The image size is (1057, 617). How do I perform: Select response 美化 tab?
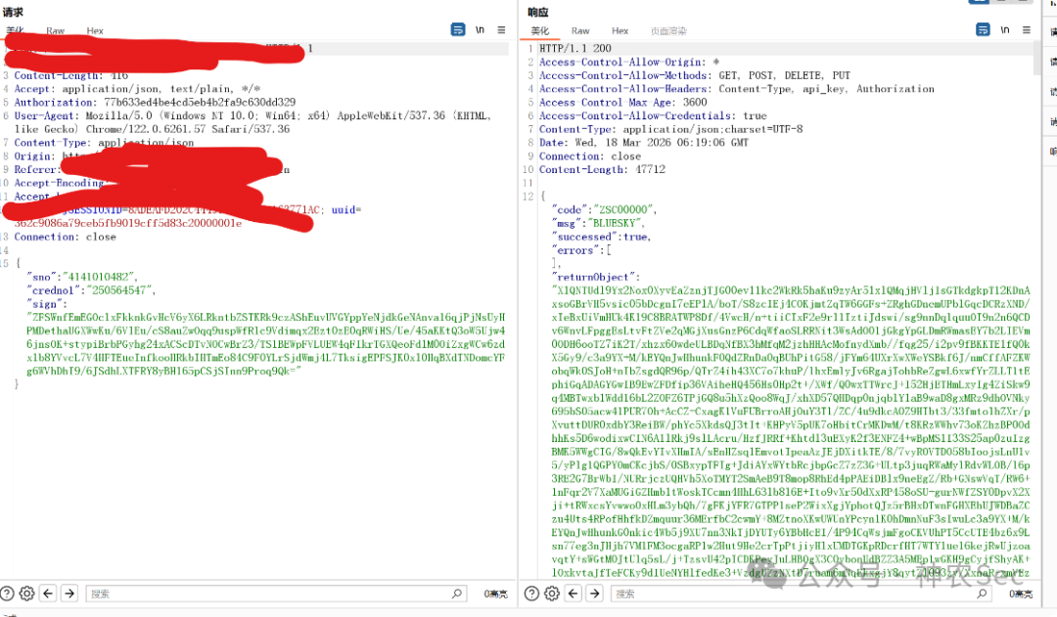(540, 31)
